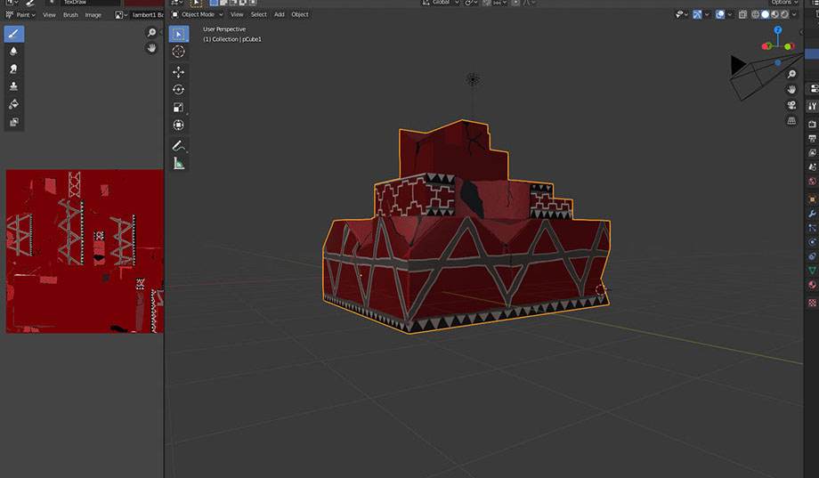The width and height of the screenshot is (819, 478).
Task: Open the Object Mode dropdown
Action: (x=198, y=14)
